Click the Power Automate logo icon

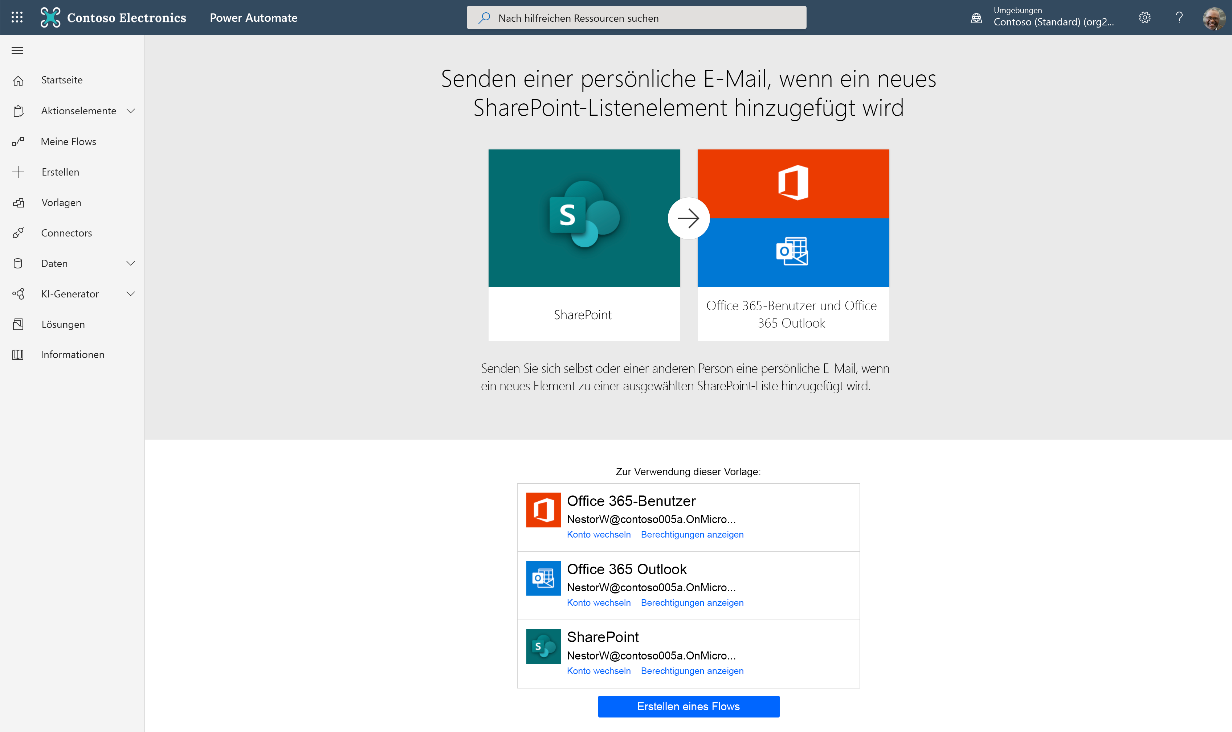pyautogui.click(x=49, y=17)
